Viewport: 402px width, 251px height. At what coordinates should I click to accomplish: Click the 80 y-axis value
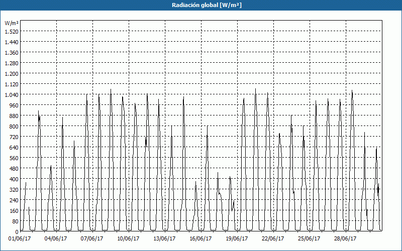click(x=16, y=221)
